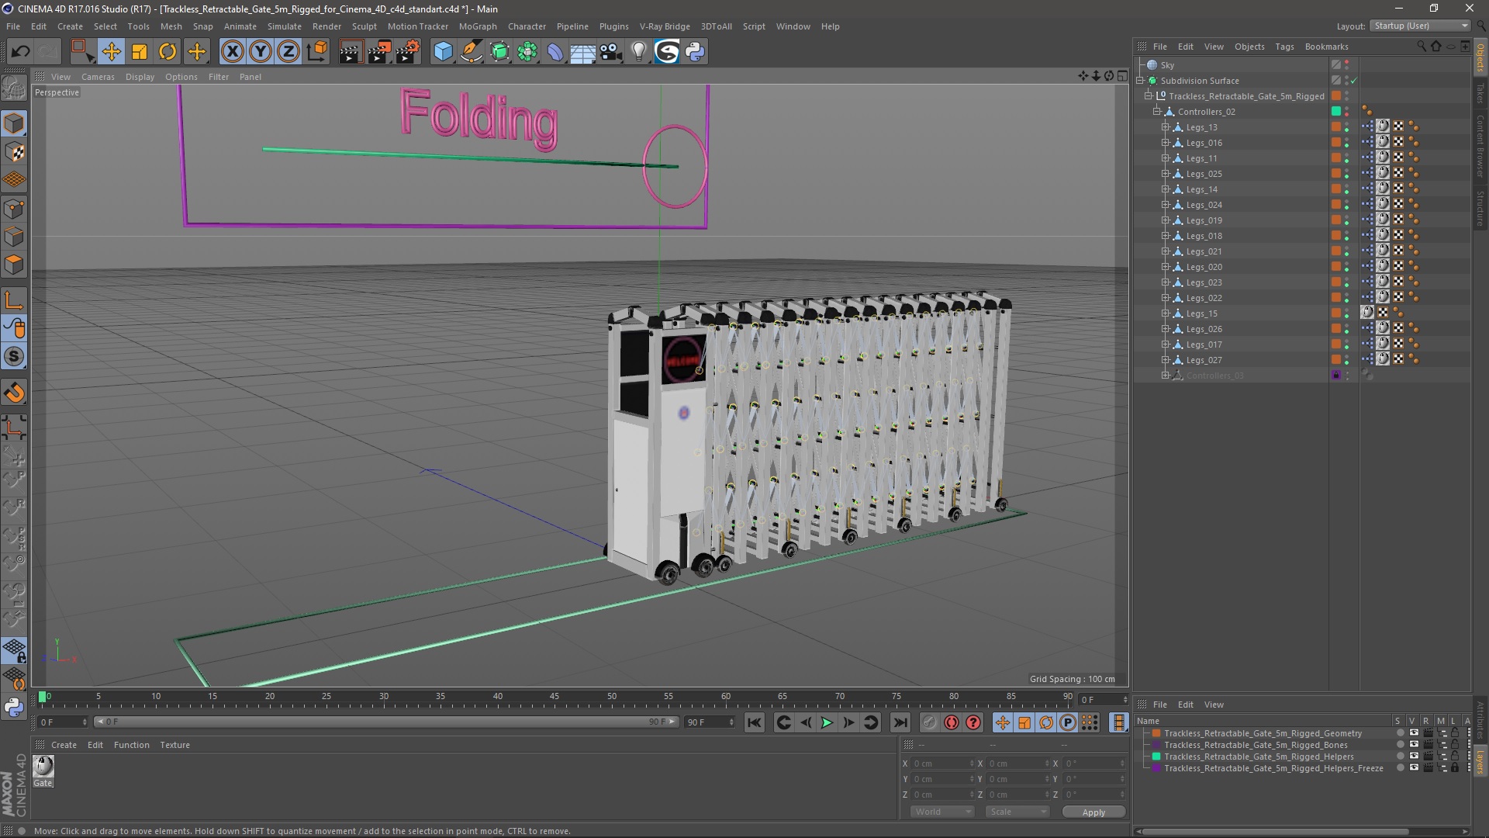Click the Light object icon
Image resolution: width=1489 pixels, height=838 pixels.
638,52
